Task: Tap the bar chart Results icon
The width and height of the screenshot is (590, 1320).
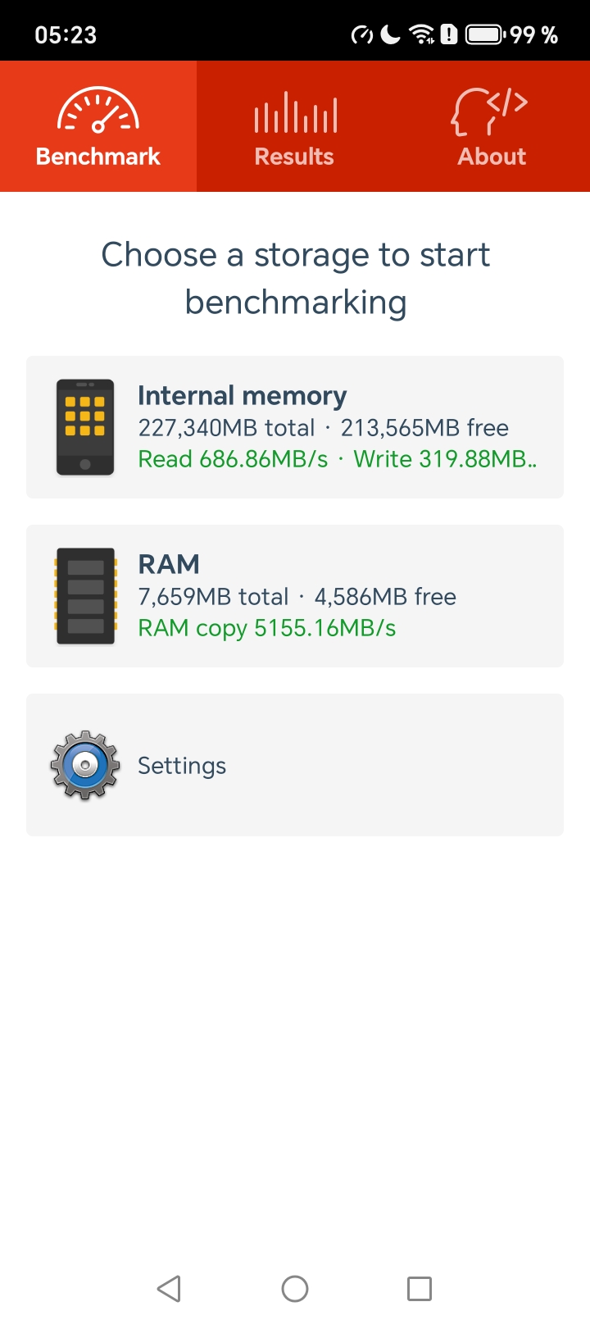Action: (x=295, y=113)
